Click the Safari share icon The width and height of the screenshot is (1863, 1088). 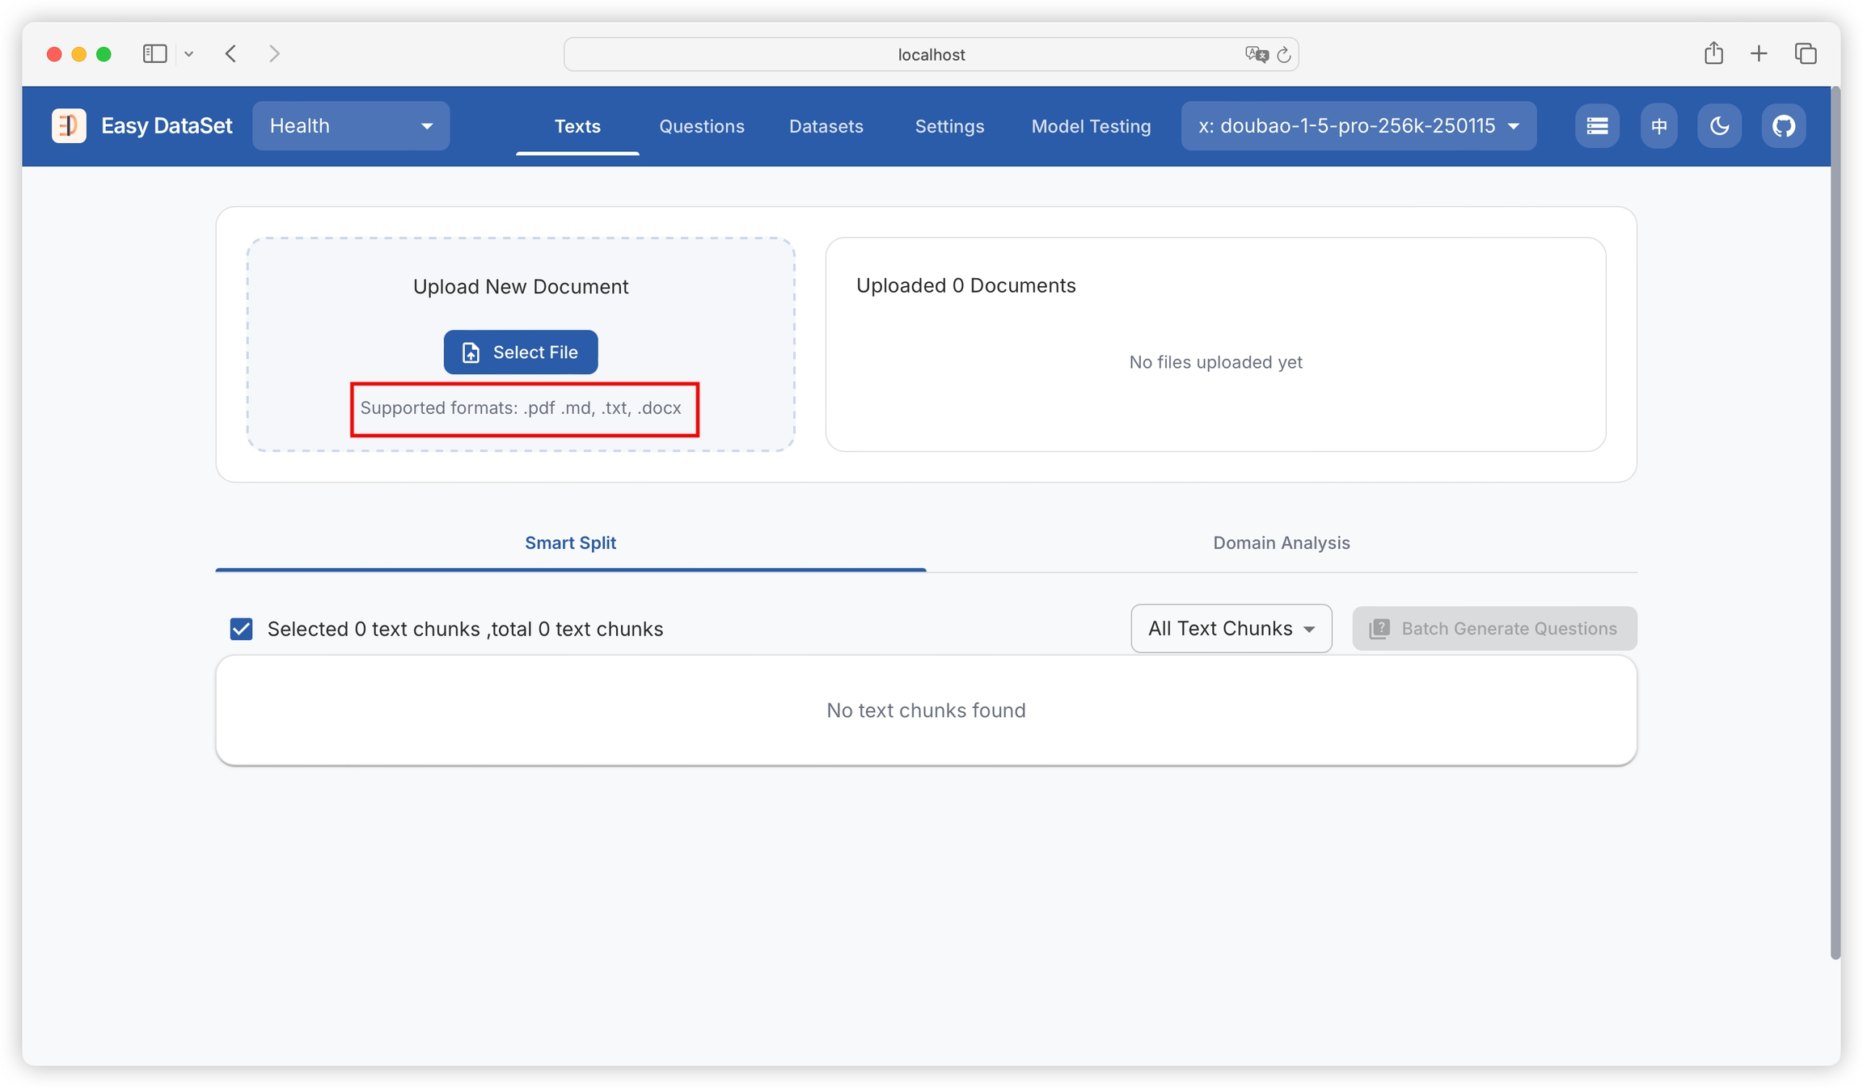(1713, 53)
